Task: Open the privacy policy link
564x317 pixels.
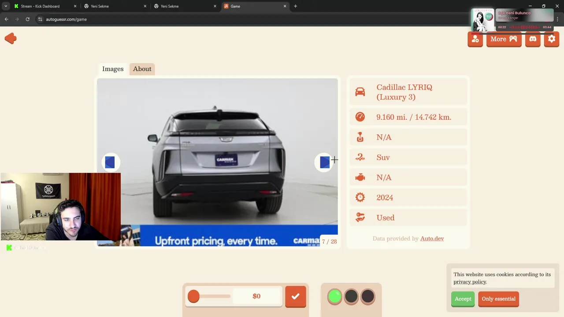Action: pyautogui.click(x=470, y=282)
